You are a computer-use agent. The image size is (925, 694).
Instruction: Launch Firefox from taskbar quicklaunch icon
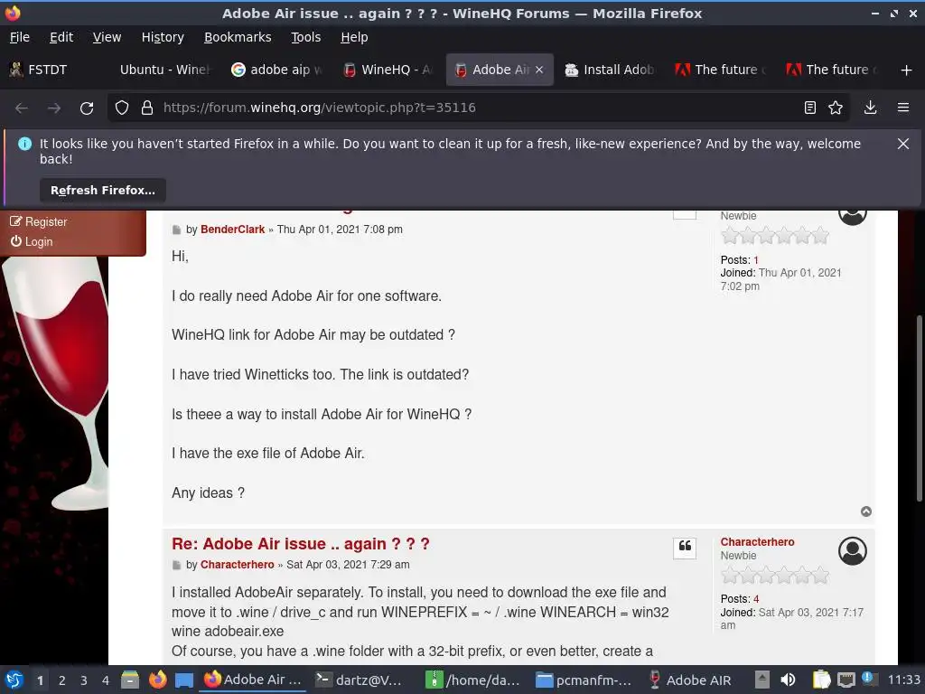[x=157, y=680]
